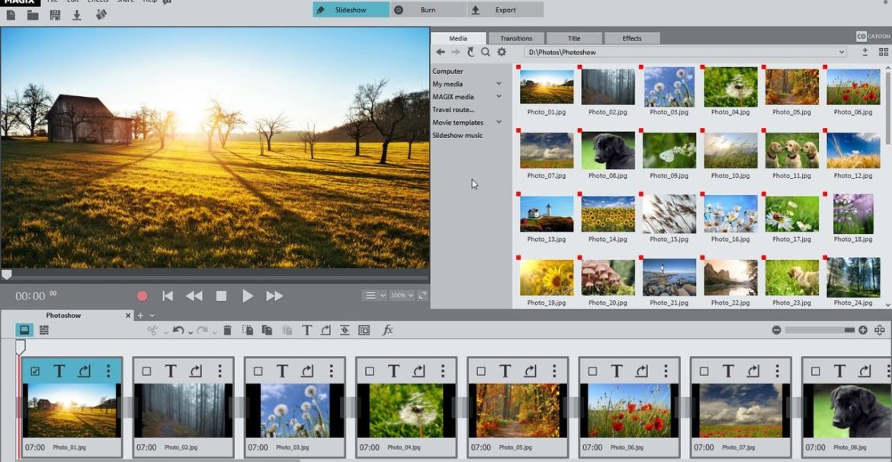Create a new project with the blank page icon
The height and width of the screenshot is (462, 892).
pos(11,15)
